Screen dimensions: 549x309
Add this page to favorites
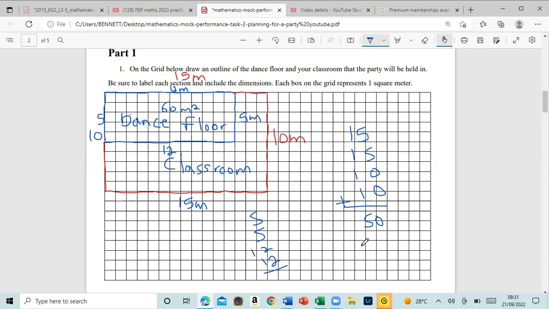point(463,24)
